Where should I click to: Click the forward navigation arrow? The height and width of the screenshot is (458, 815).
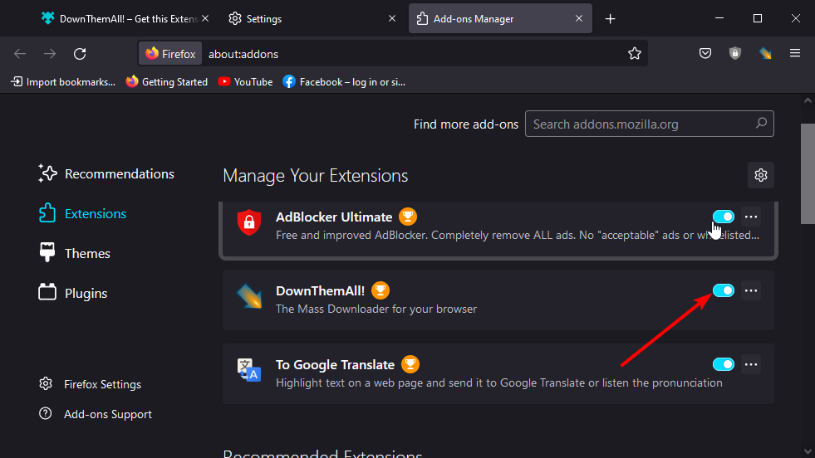click(50, 53)
